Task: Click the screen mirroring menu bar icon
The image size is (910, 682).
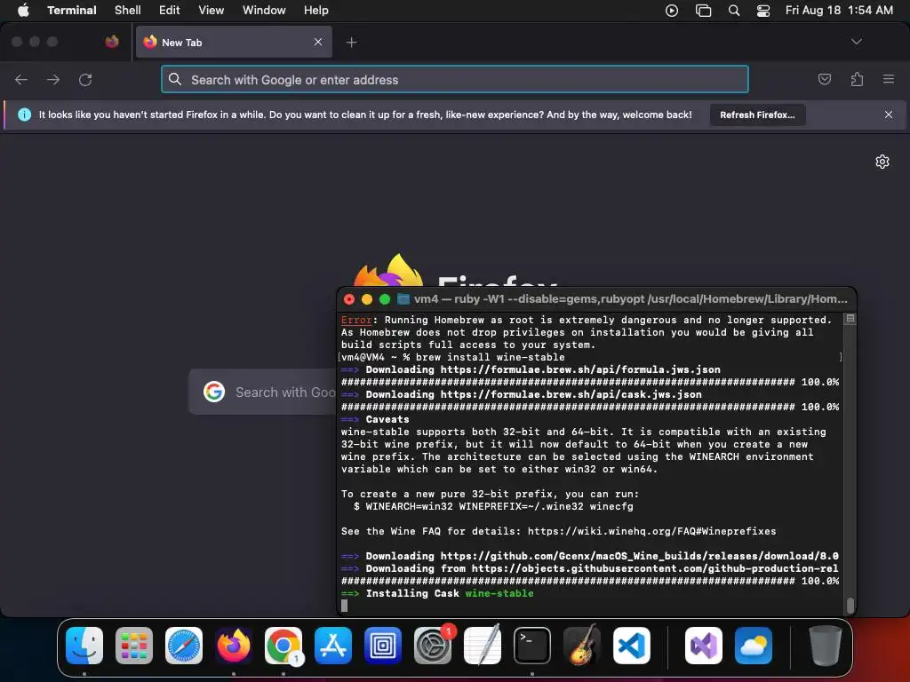Action: pyautogui.click(x=703, y=11)
